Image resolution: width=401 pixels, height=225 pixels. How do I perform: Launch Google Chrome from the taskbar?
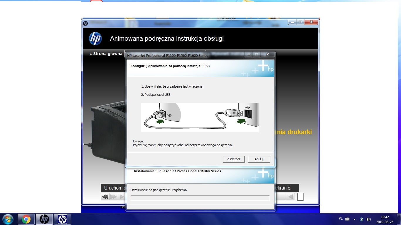26,219
